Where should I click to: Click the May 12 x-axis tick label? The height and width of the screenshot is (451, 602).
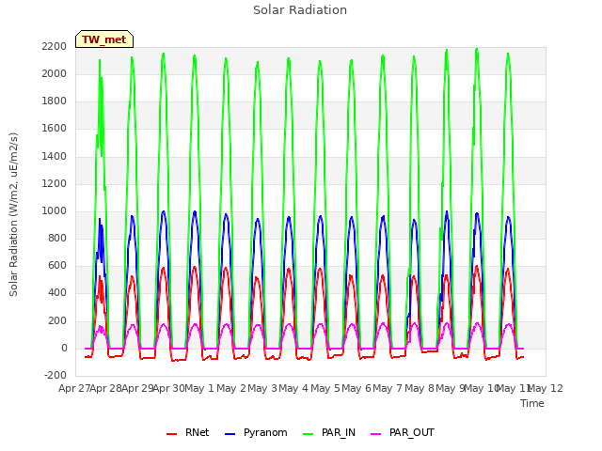pyautogui.click(x=546, y=388)
